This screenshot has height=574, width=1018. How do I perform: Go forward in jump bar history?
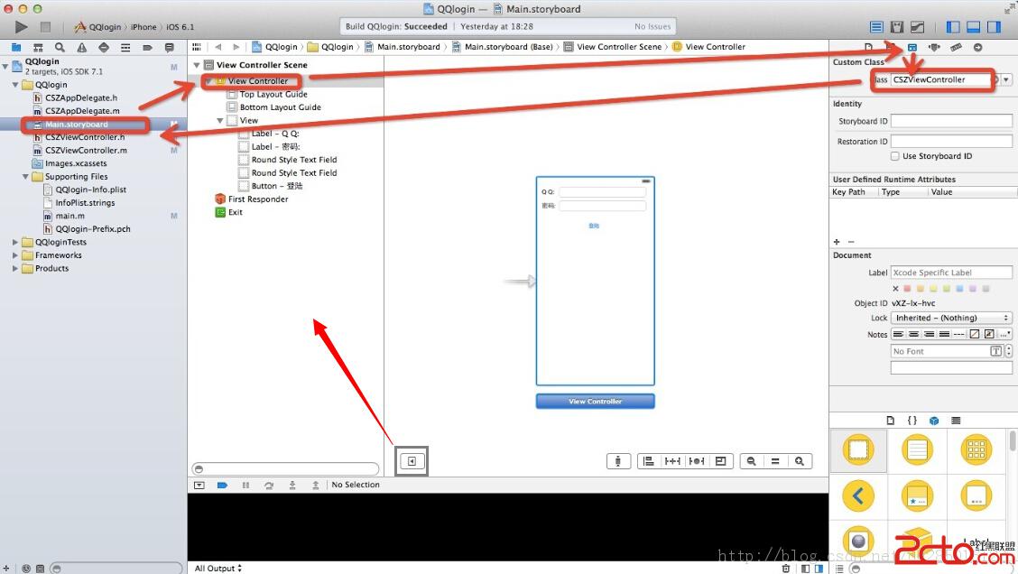point(236,47)
